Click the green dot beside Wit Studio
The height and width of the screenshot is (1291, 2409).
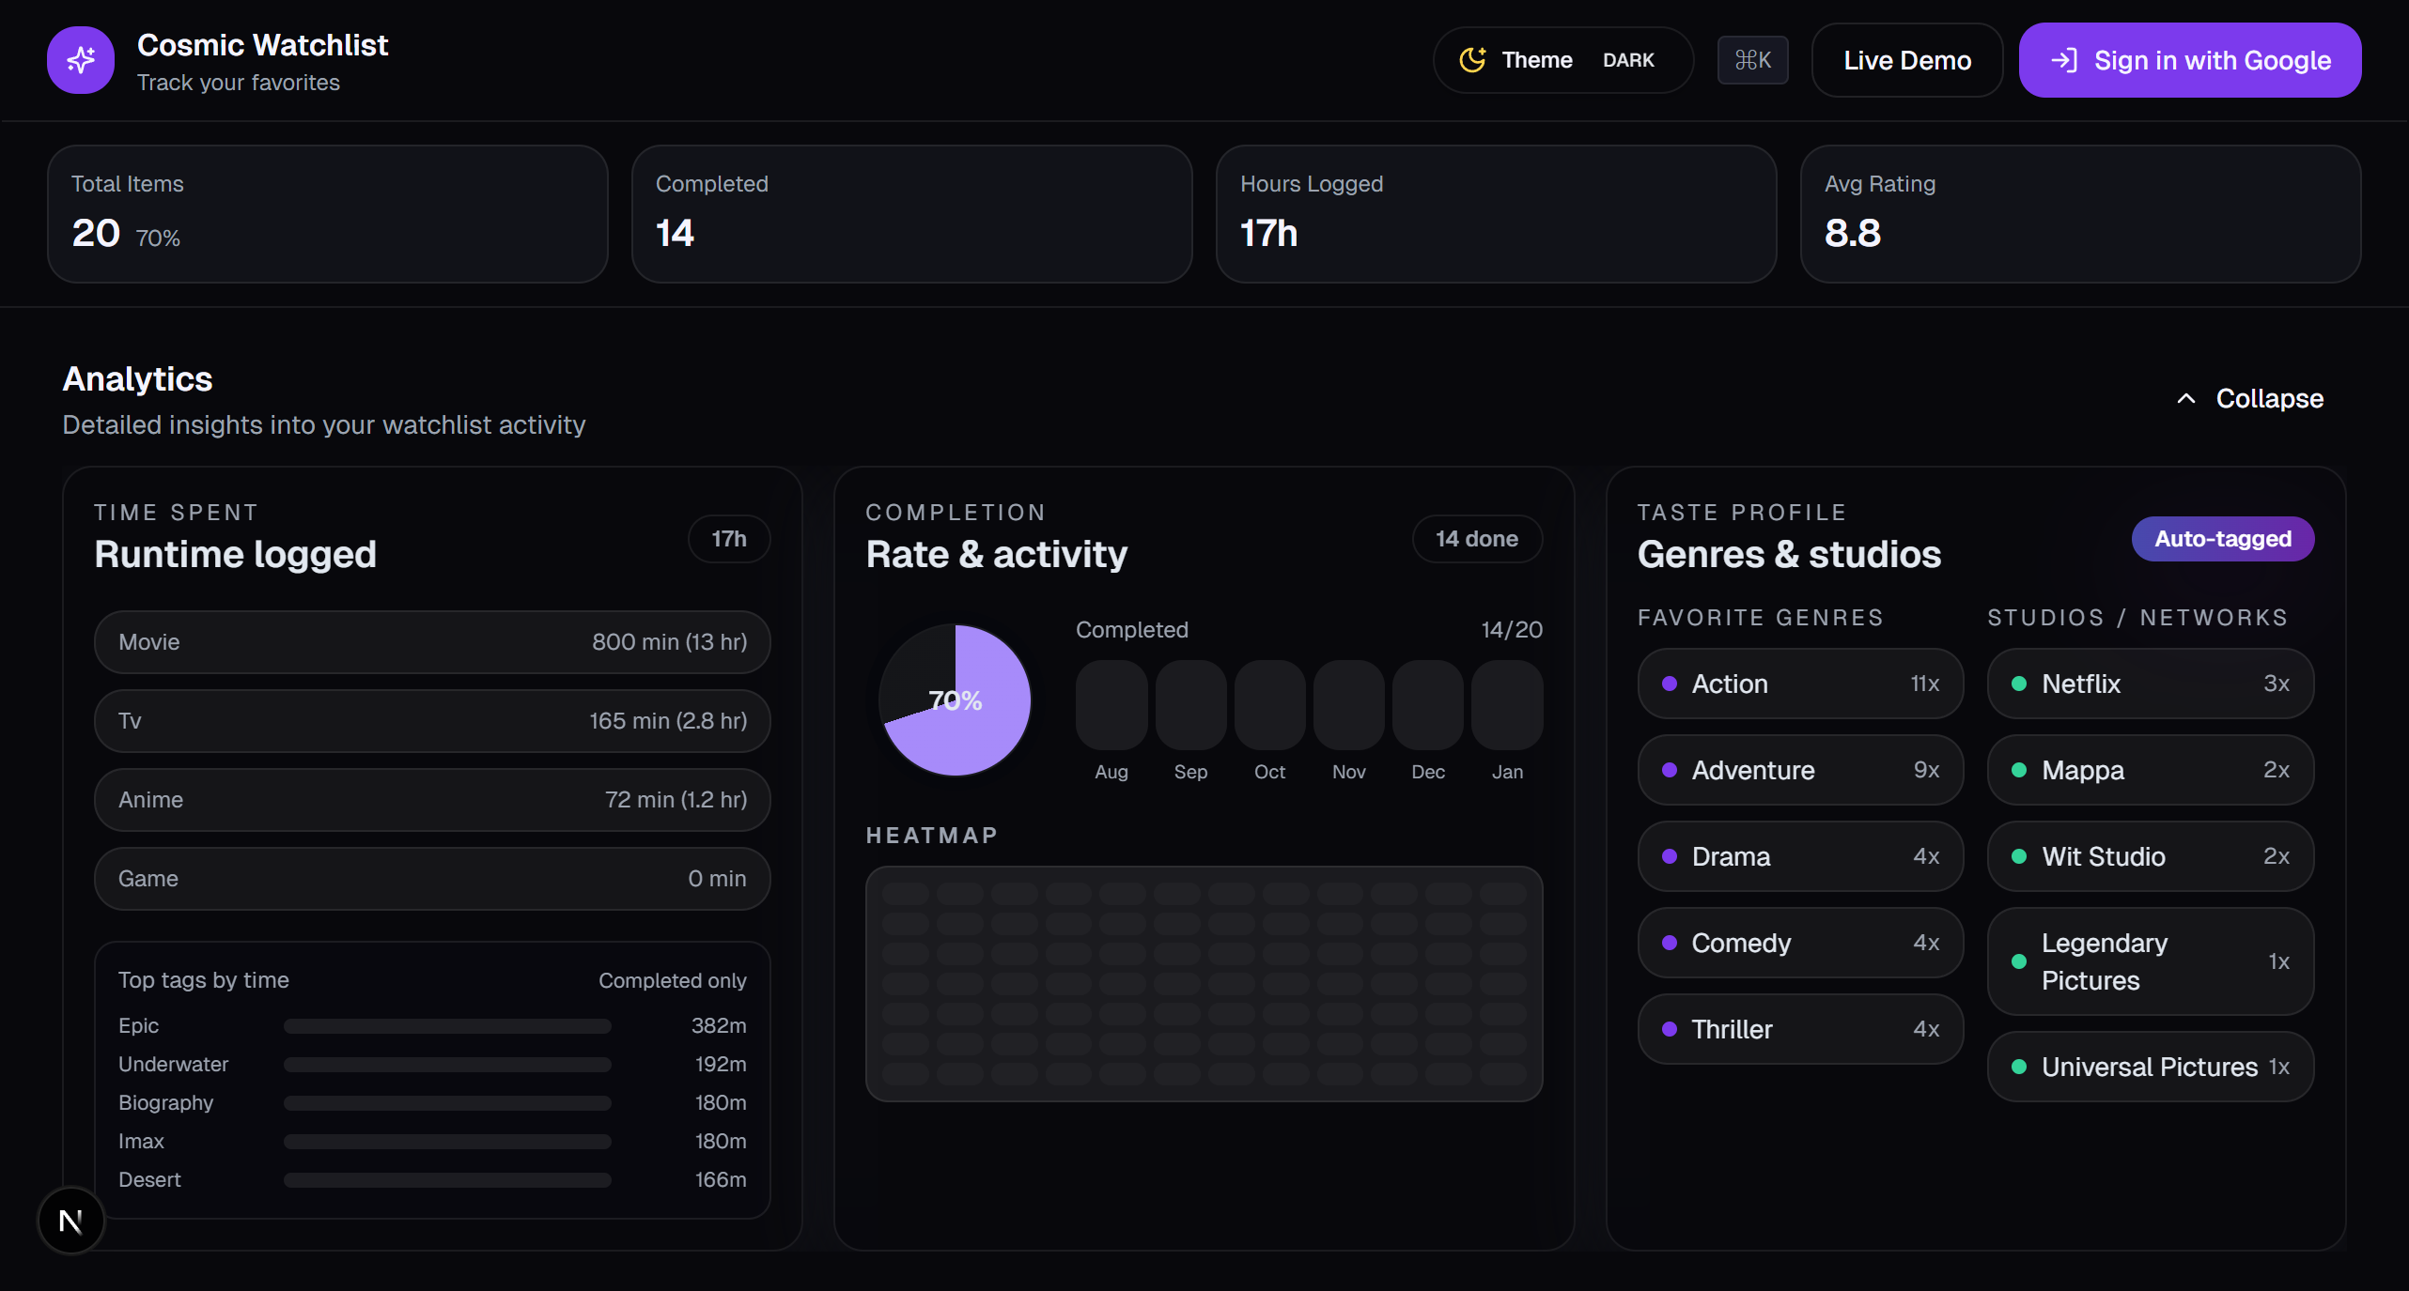click(2020, 856)
